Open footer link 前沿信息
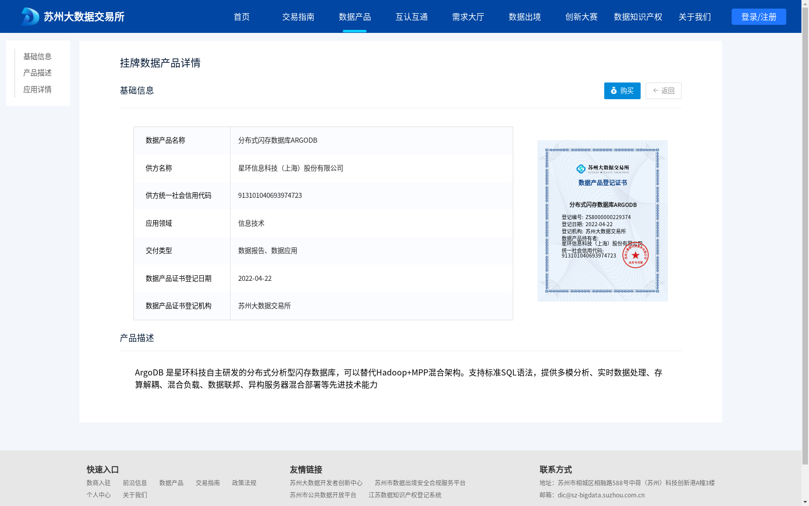The height and width of the screenshot is (506, 809). pyautogui.click(x=135, y=483)
